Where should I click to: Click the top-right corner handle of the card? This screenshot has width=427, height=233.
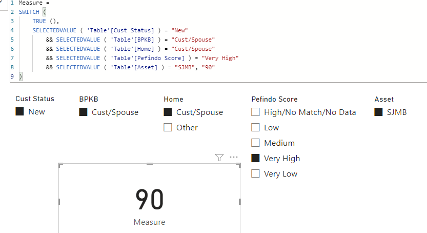coord(238,165)
